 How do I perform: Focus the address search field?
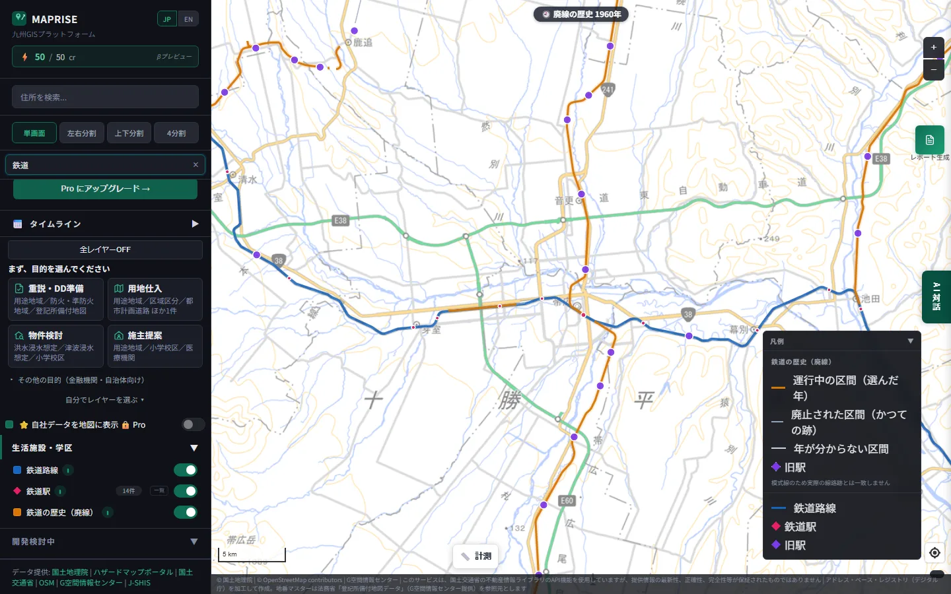pyautogui.click(x=105, y=97)
